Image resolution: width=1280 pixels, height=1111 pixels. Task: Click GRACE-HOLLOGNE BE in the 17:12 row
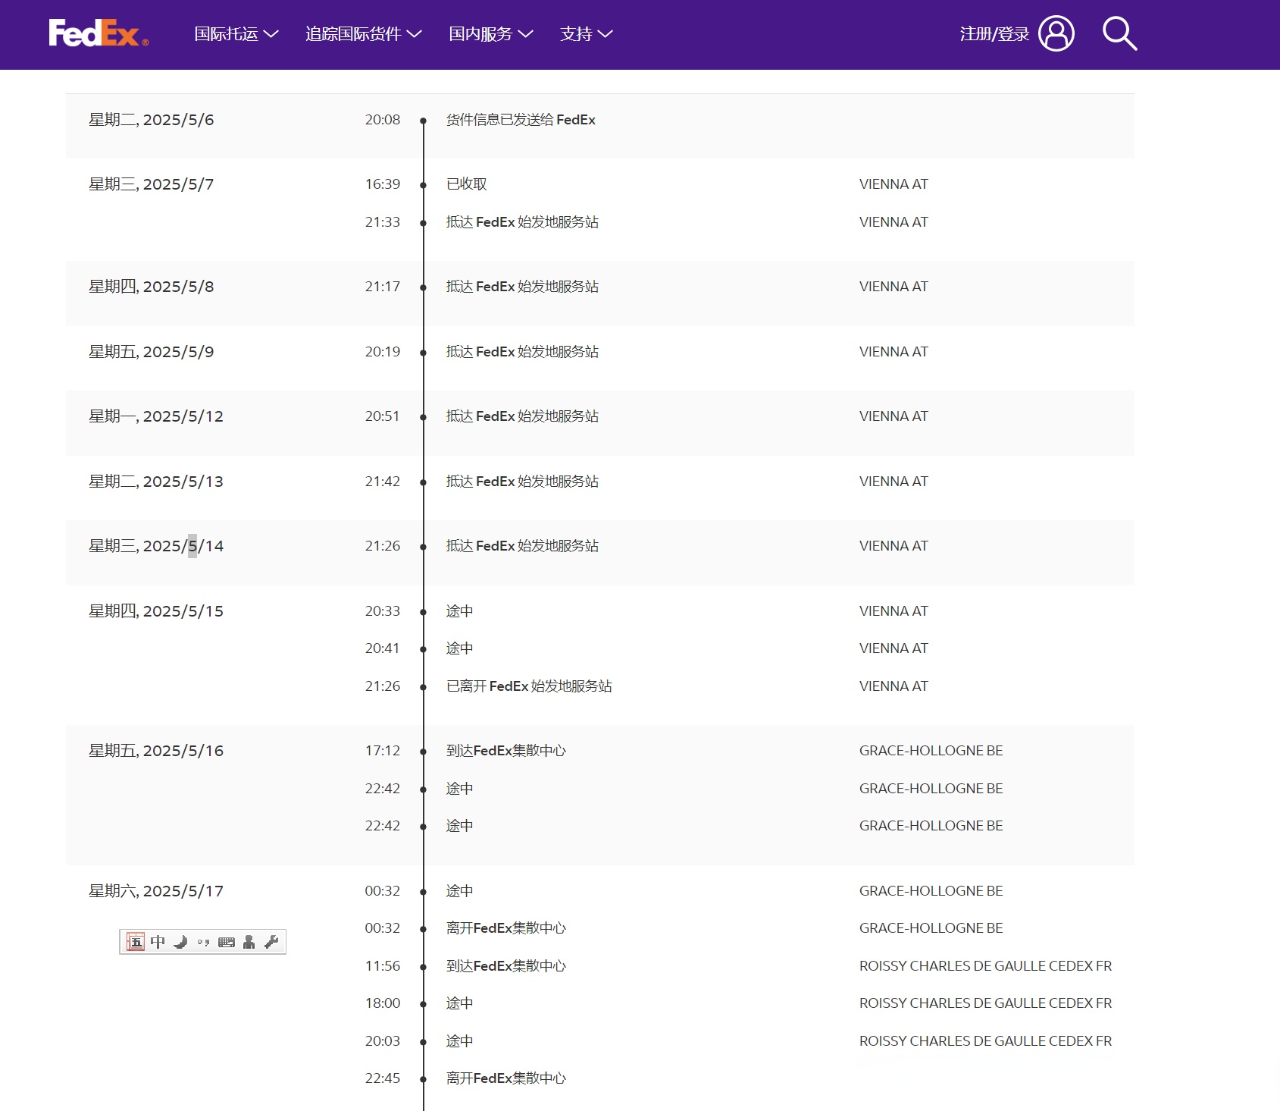931,751
